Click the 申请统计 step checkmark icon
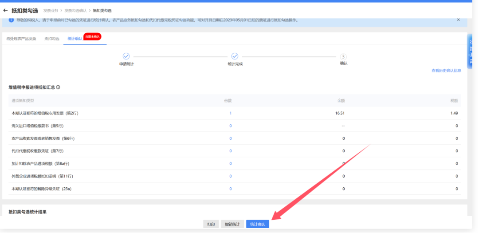This screenshot has width=479, height=233. tap(126, 56)
